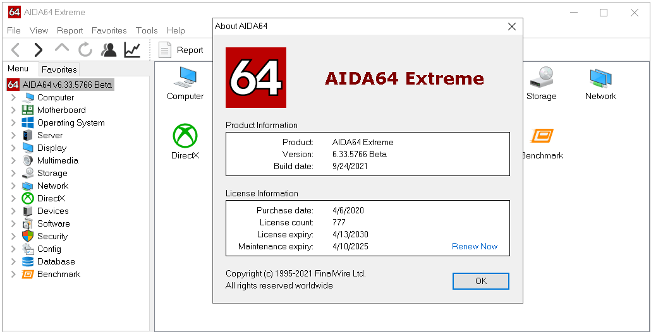Close the About AIDA64 dialog

[x=512, y=27]
